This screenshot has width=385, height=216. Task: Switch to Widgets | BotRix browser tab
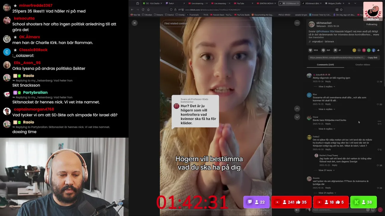click(334, 3)
